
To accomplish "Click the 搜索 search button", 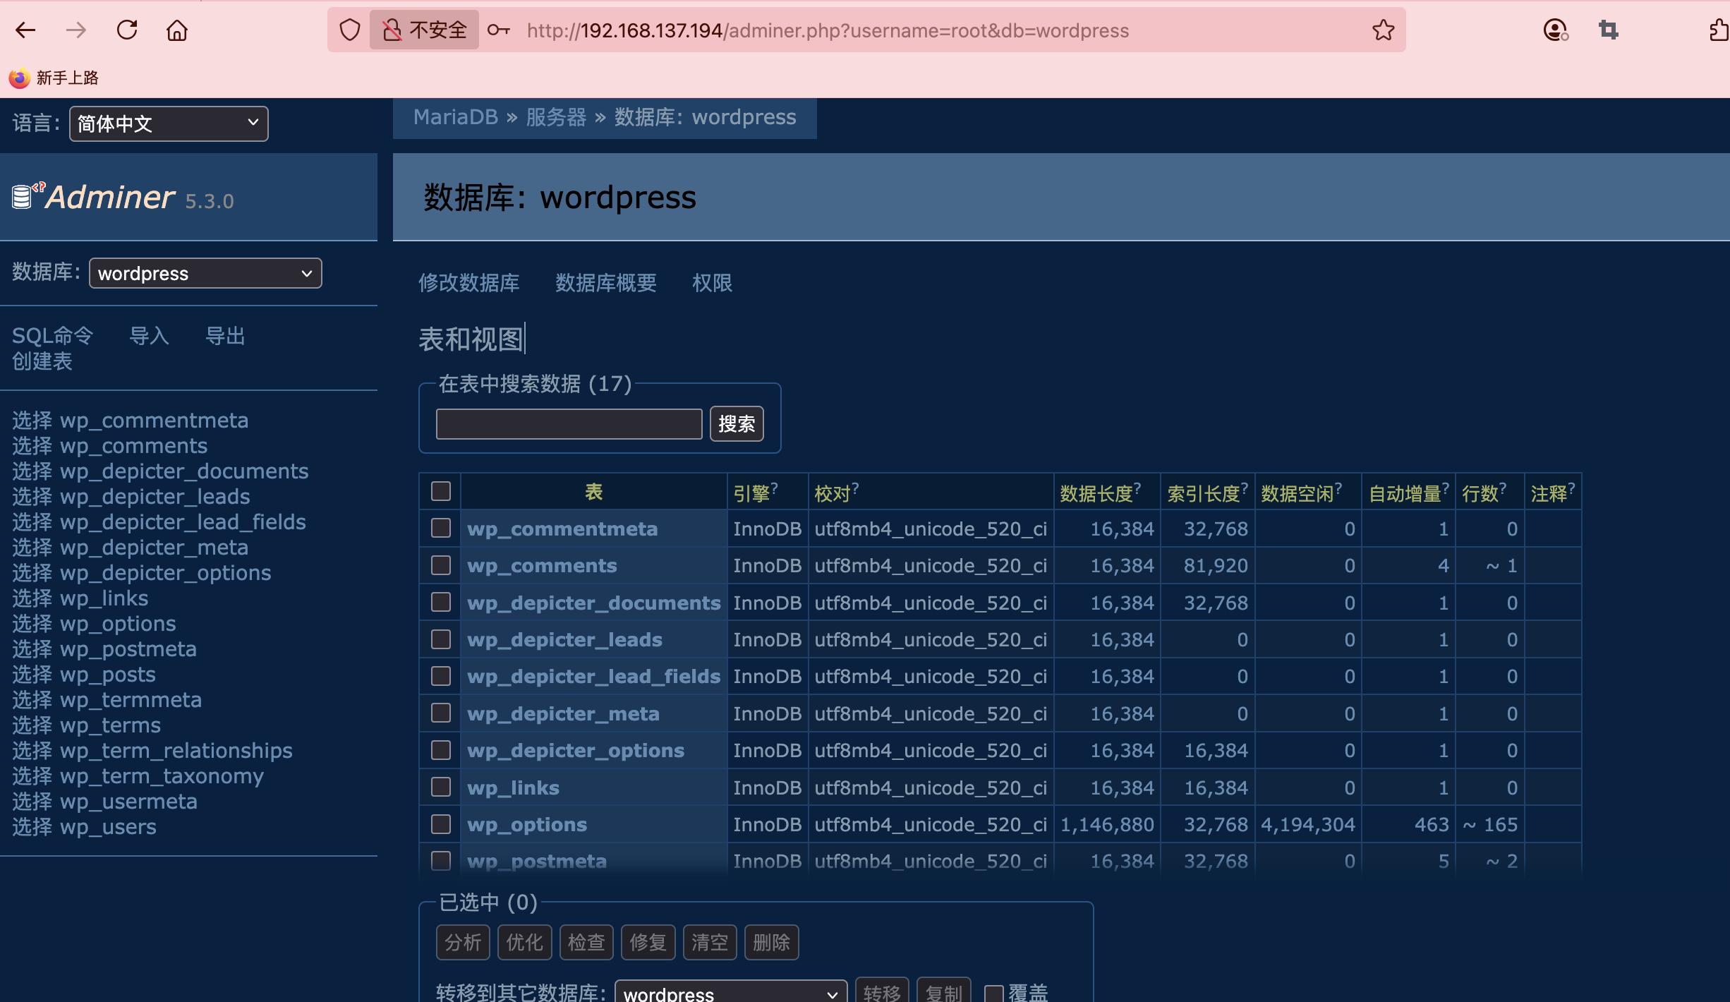I will [x=737, y=424].
